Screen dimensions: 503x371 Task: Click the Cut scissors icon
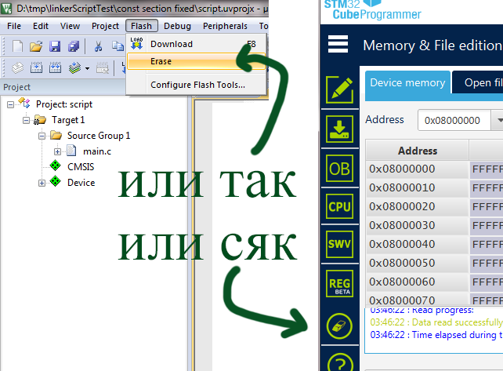tap(99, 46)
